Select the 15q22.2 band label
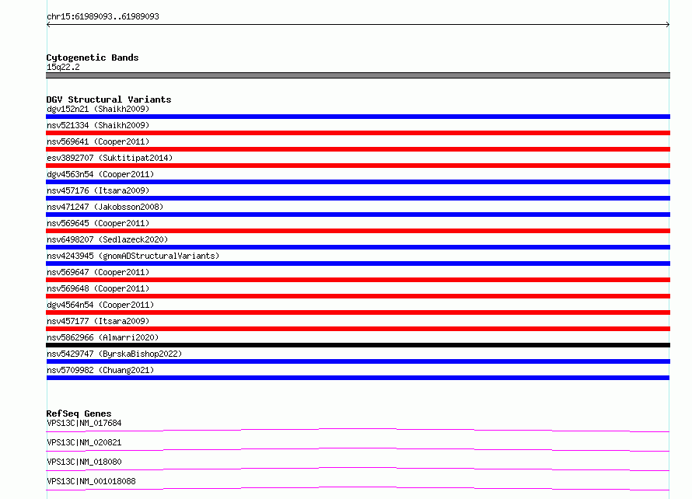 pos(63,67)
